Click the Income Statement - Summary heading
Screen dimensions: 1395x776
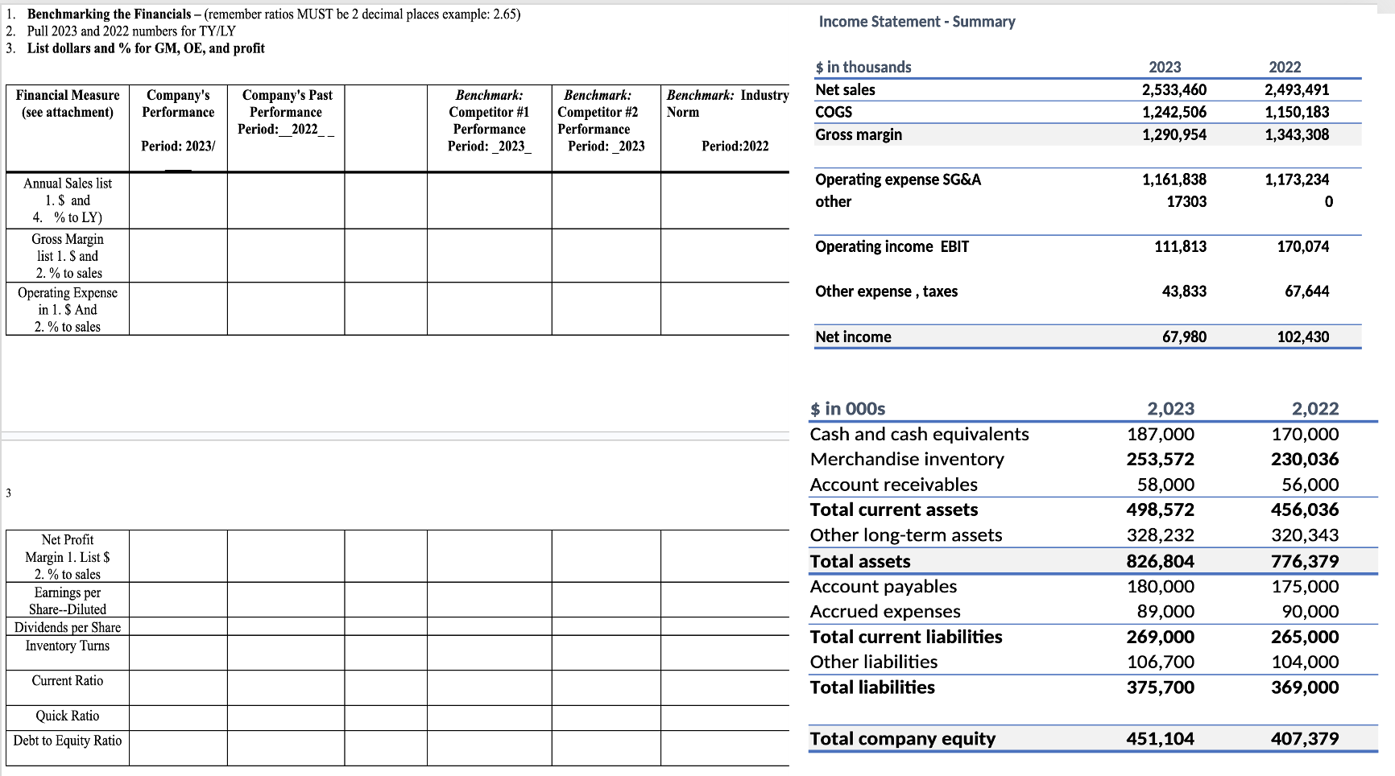pyautogui.click(x=916, y=22)
